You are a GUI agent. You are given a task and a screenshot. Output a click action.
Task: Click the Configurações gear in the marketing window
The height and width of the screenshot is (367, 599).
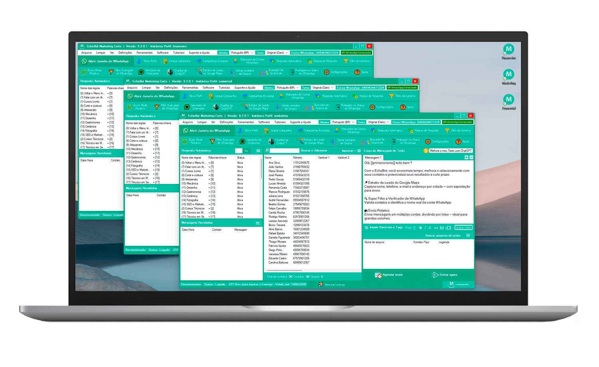click(x=436, y=141)
